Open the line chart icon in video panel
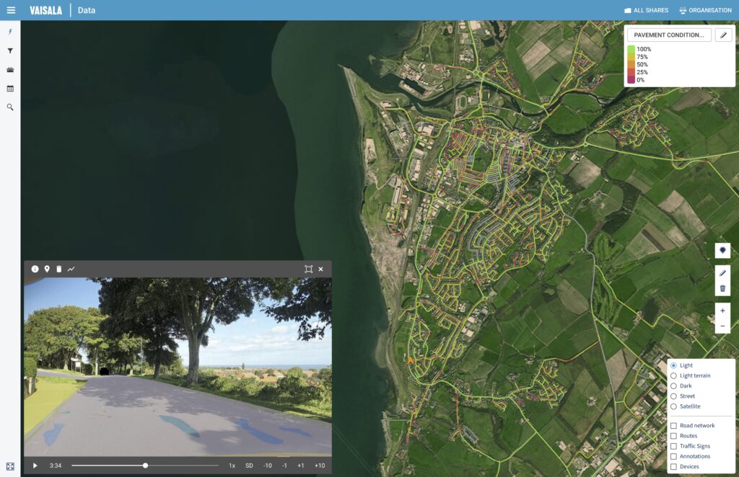The width and height of the screenshot is (739, 477). 71,269
